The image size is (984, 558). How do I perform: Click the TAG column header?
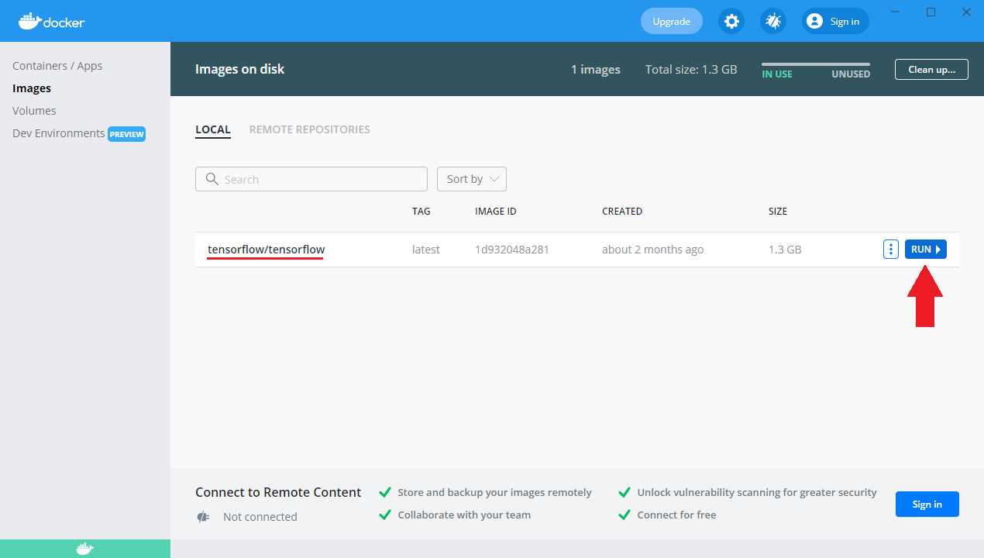tap(421, 211)
